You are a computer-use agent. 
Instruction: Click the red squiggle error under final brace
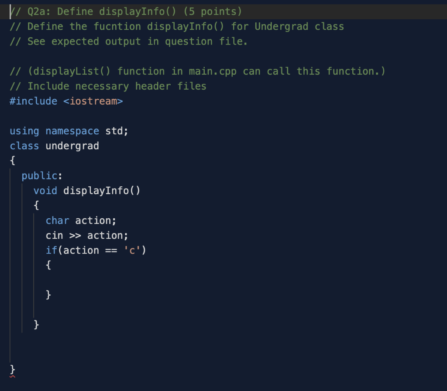pos(12,377)
